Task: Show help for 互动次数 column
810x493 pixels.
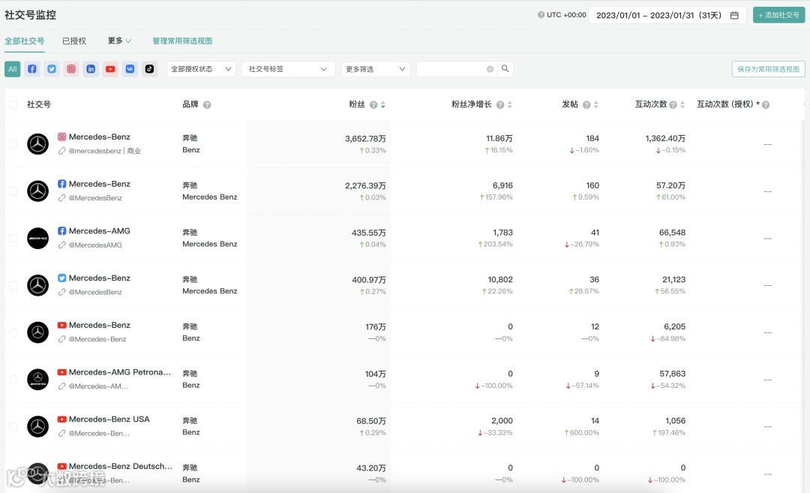Action: point(673,105)
